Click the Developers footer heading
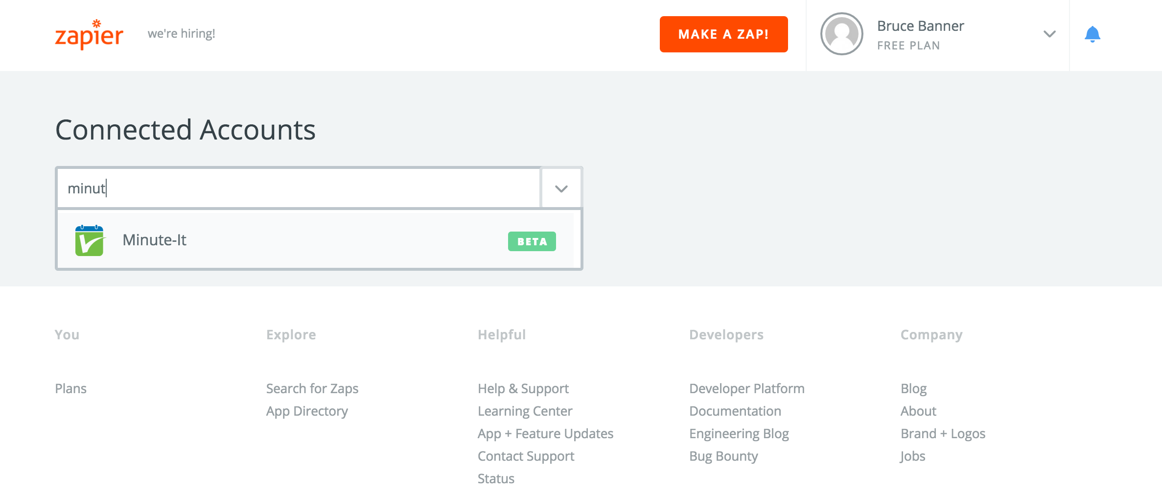Viewport: 1162px width, 494px height. point(726,335)
